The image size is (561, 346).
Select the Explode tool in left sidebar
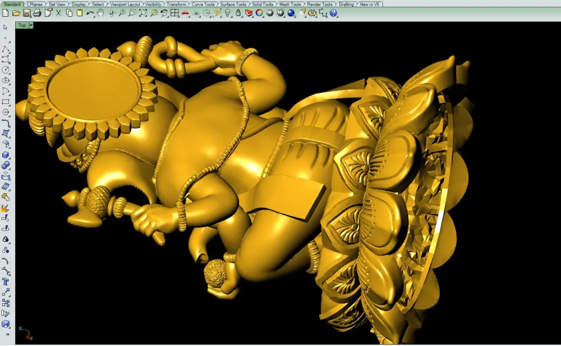pos(6,208)
